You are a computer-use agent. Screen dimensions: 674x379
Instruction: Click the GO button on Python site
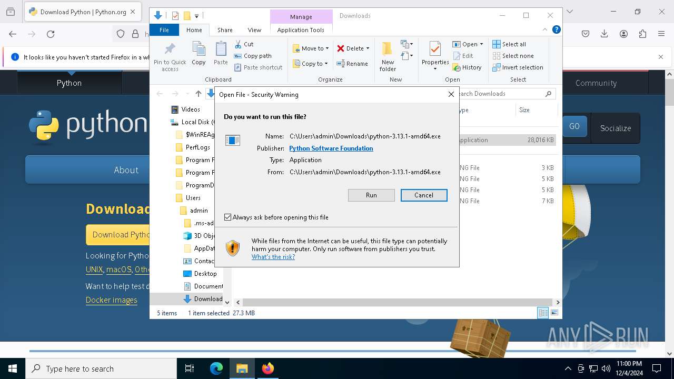tap(574, 126)
